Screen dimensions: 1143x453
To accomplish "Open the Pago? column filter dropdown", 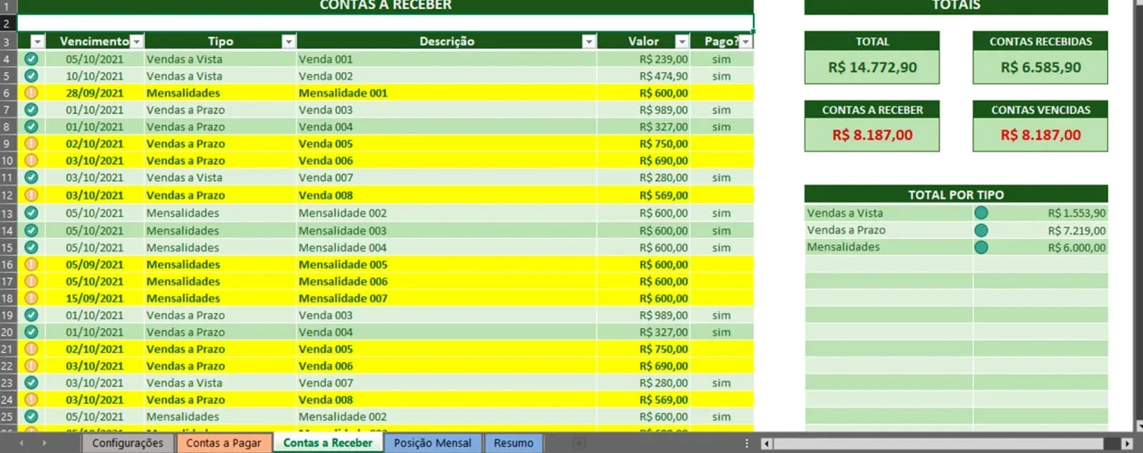I will pyautogui.click(x=746, y=42).
